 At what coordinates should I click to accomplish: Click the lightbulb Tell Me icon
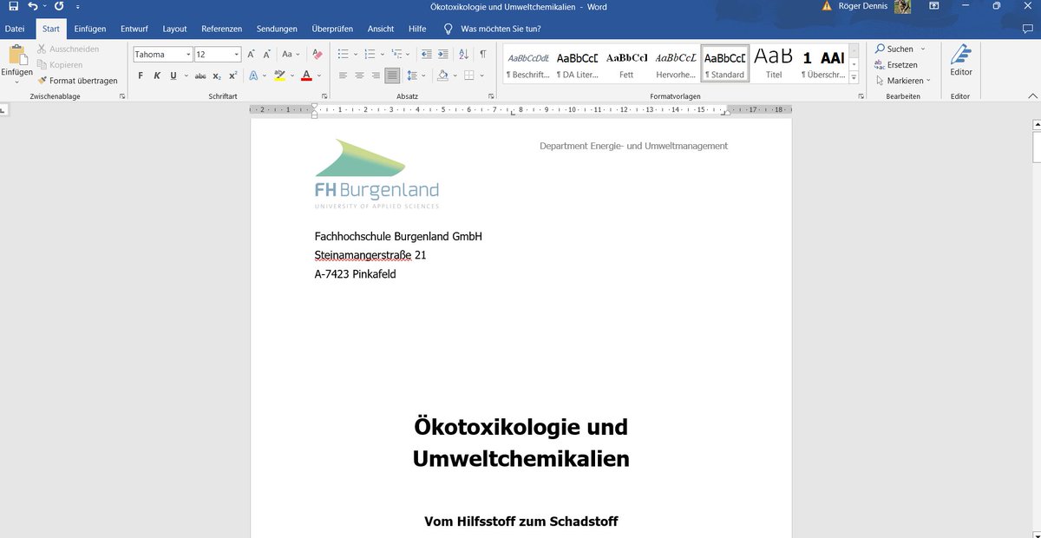click(448, 29)
